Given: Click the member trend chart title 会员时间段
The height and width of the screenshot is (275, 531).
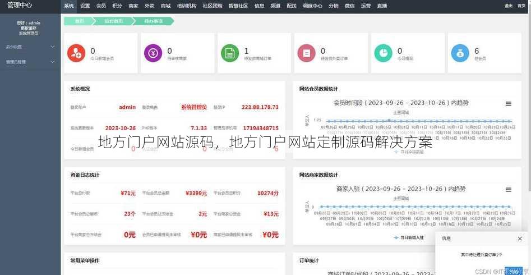Looking at the screenshot, I should coord(401,102).
